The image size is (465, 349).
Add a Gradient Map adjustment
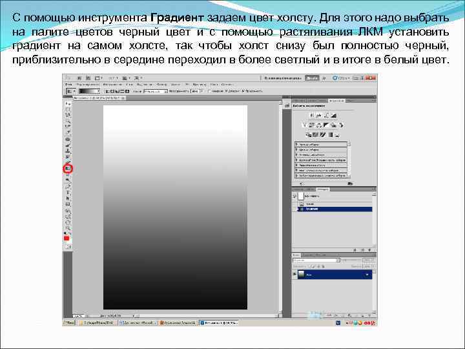pos(330,134)
